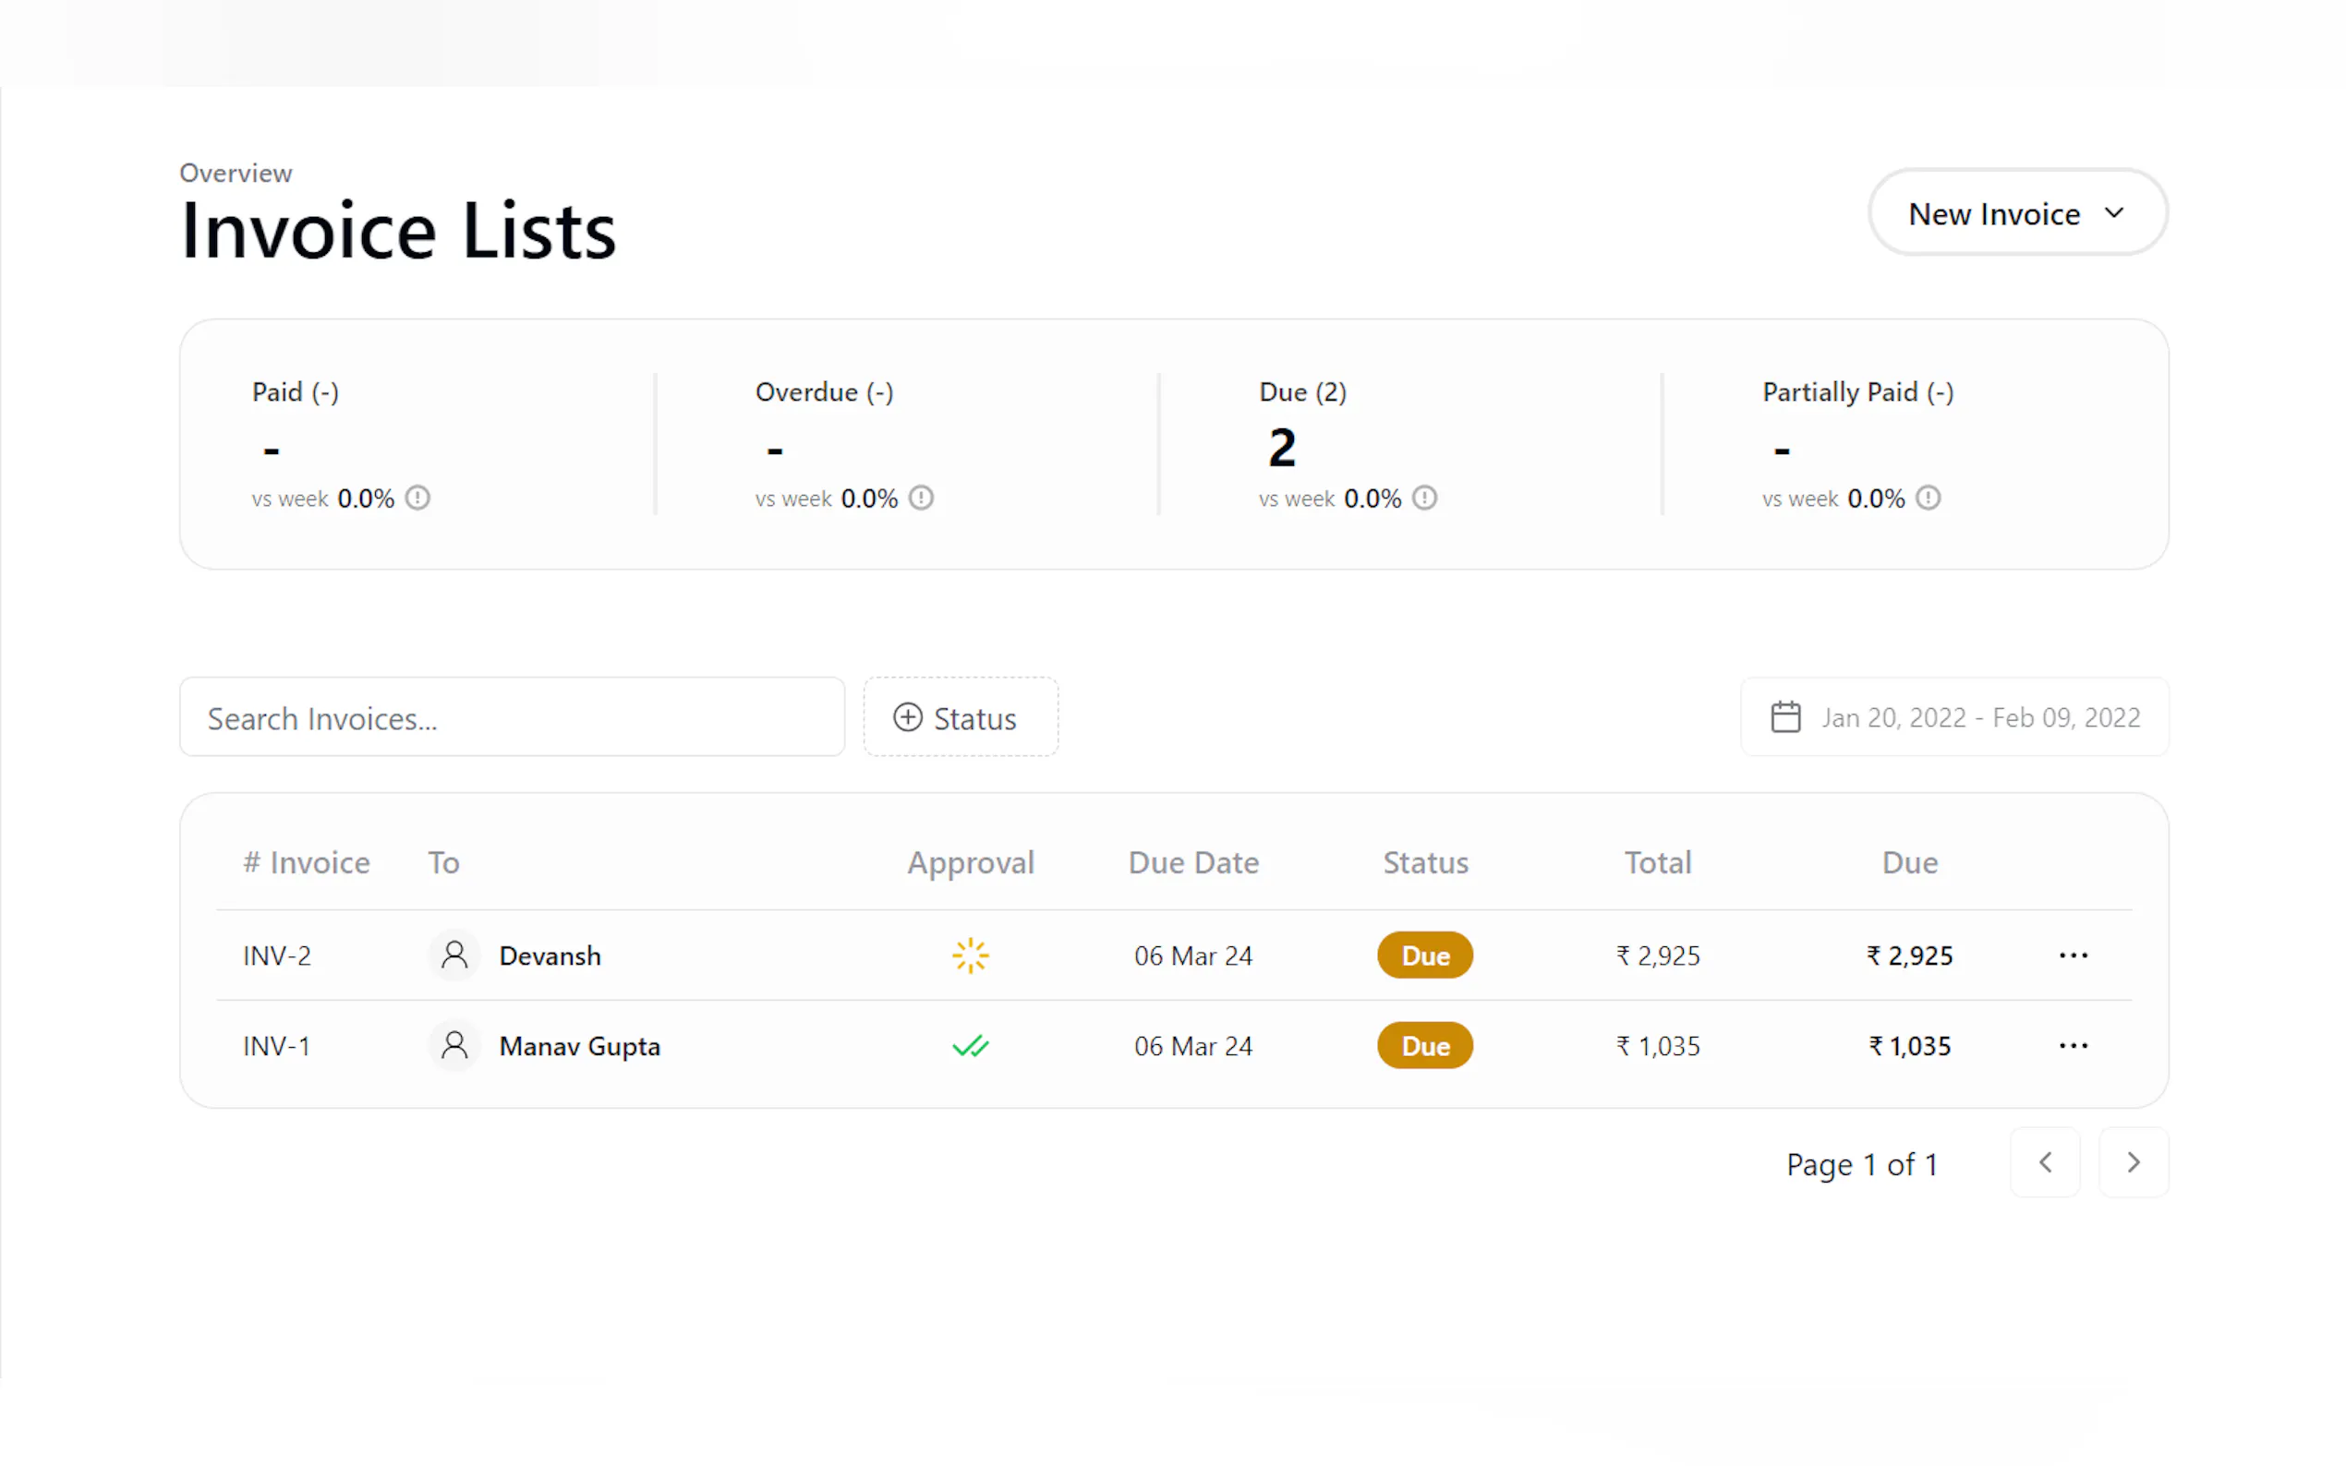The image size is (2346, 1466).
Task: Click Due status badge on INV-2
Action: pos(1424,956)
